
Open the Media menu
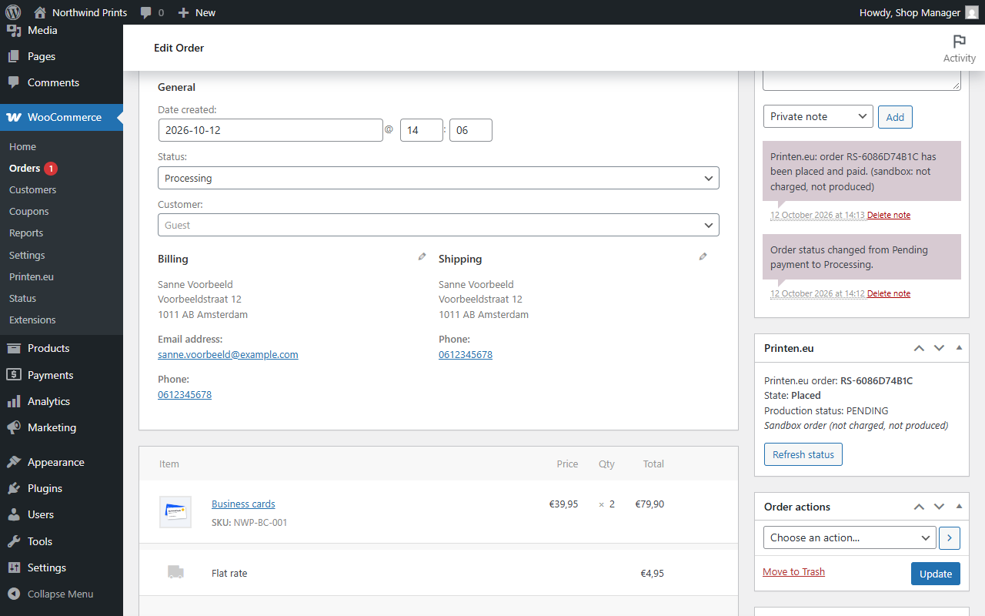click(62, 30)
